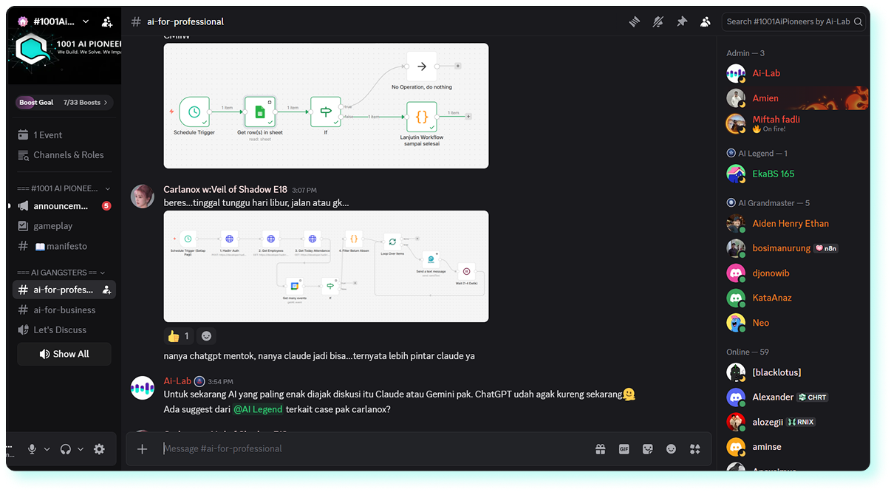891x492 pixels.
Task: Click the CHRT tag next to Alexander
Action: (813, 397)
